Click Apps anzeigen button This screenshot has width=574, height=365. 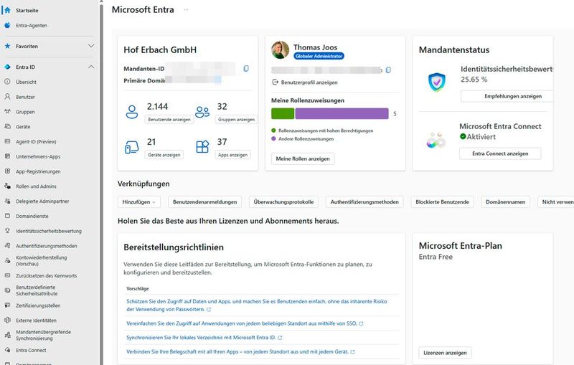coord(232,155)
